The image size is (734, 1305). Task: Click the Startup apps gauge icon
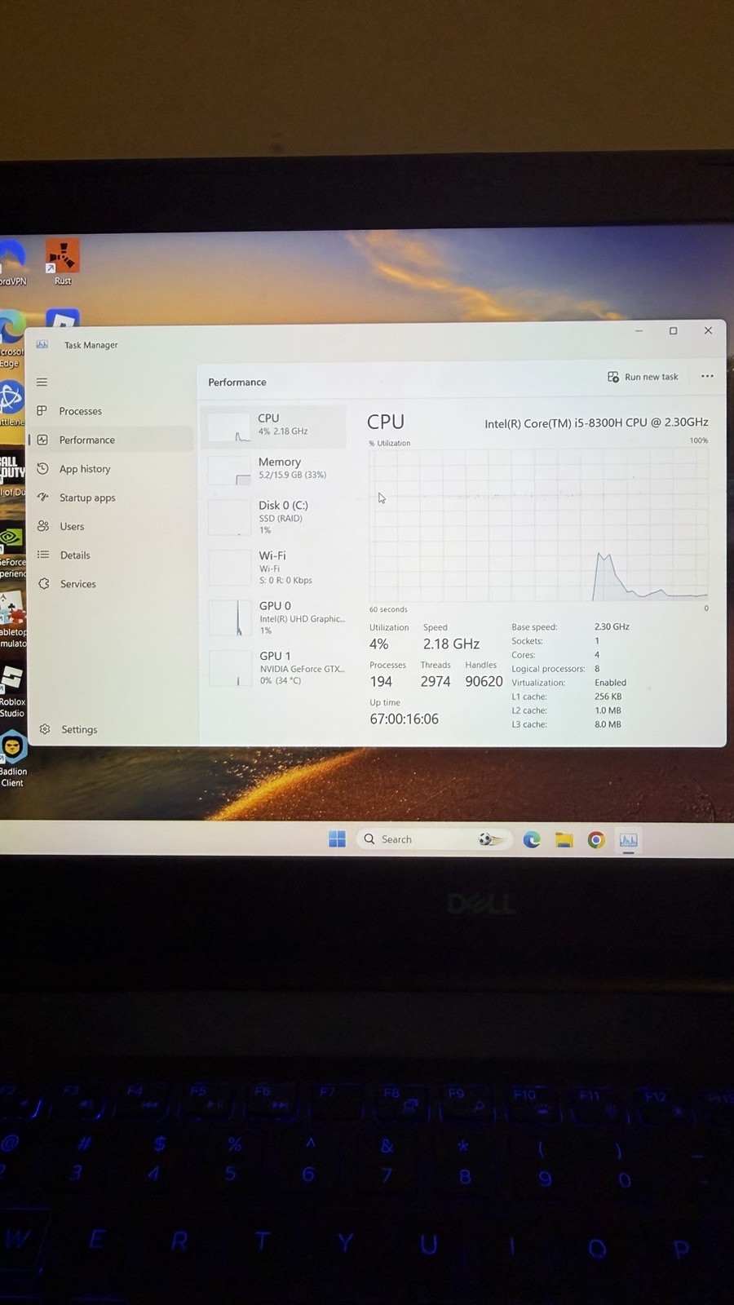coord(42,497)
